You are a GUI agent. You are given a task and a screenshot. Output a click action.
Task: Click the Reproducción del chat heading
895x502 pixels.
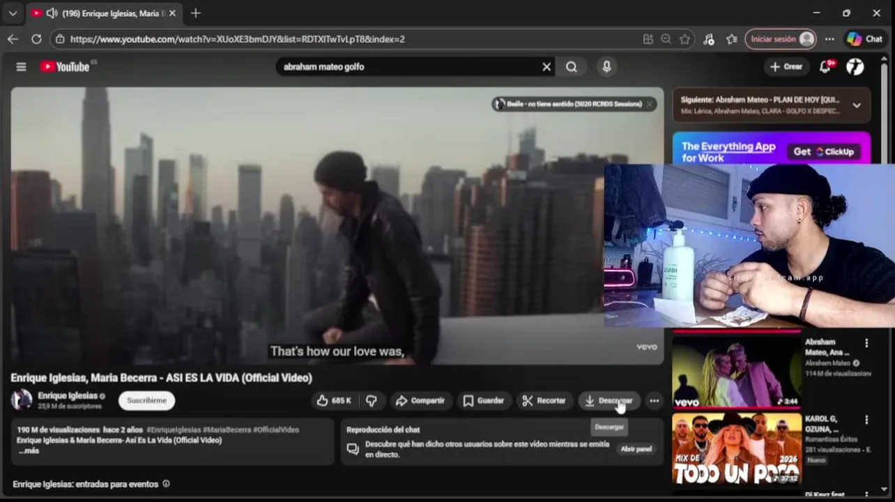(383, 429)
